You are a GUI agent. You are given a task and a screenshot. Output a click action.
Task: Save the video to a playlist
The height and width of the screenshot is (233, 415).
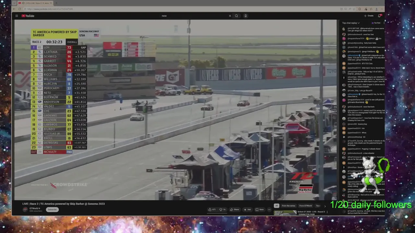(x=259, y=210)
